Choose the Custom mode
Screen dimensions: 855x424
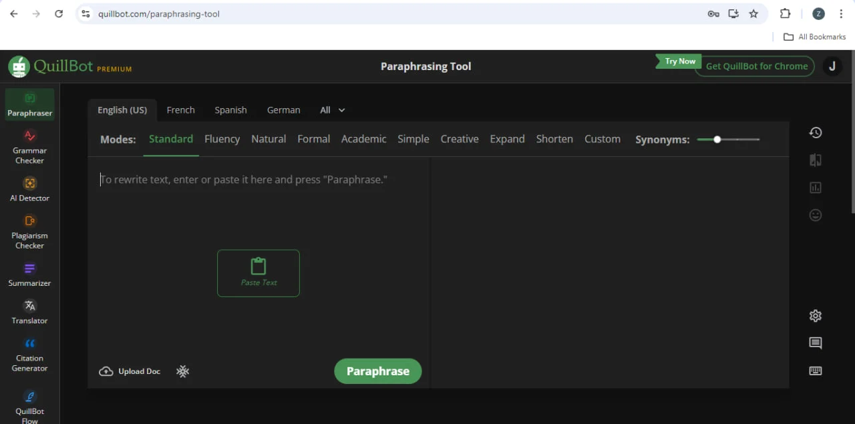[603, 139]
